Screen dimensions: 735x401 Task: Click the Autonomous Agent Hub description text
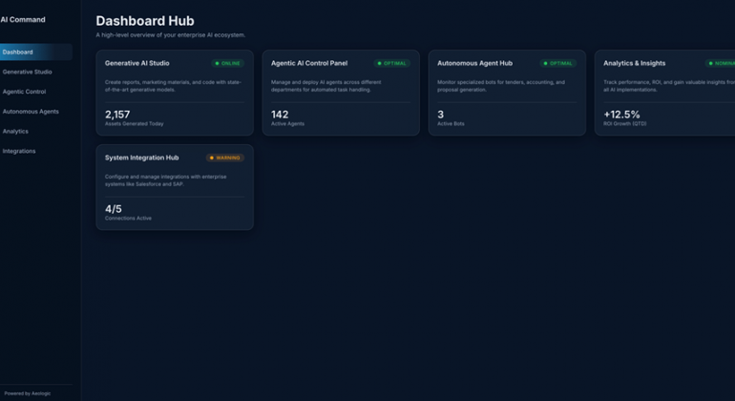(501, 86)
